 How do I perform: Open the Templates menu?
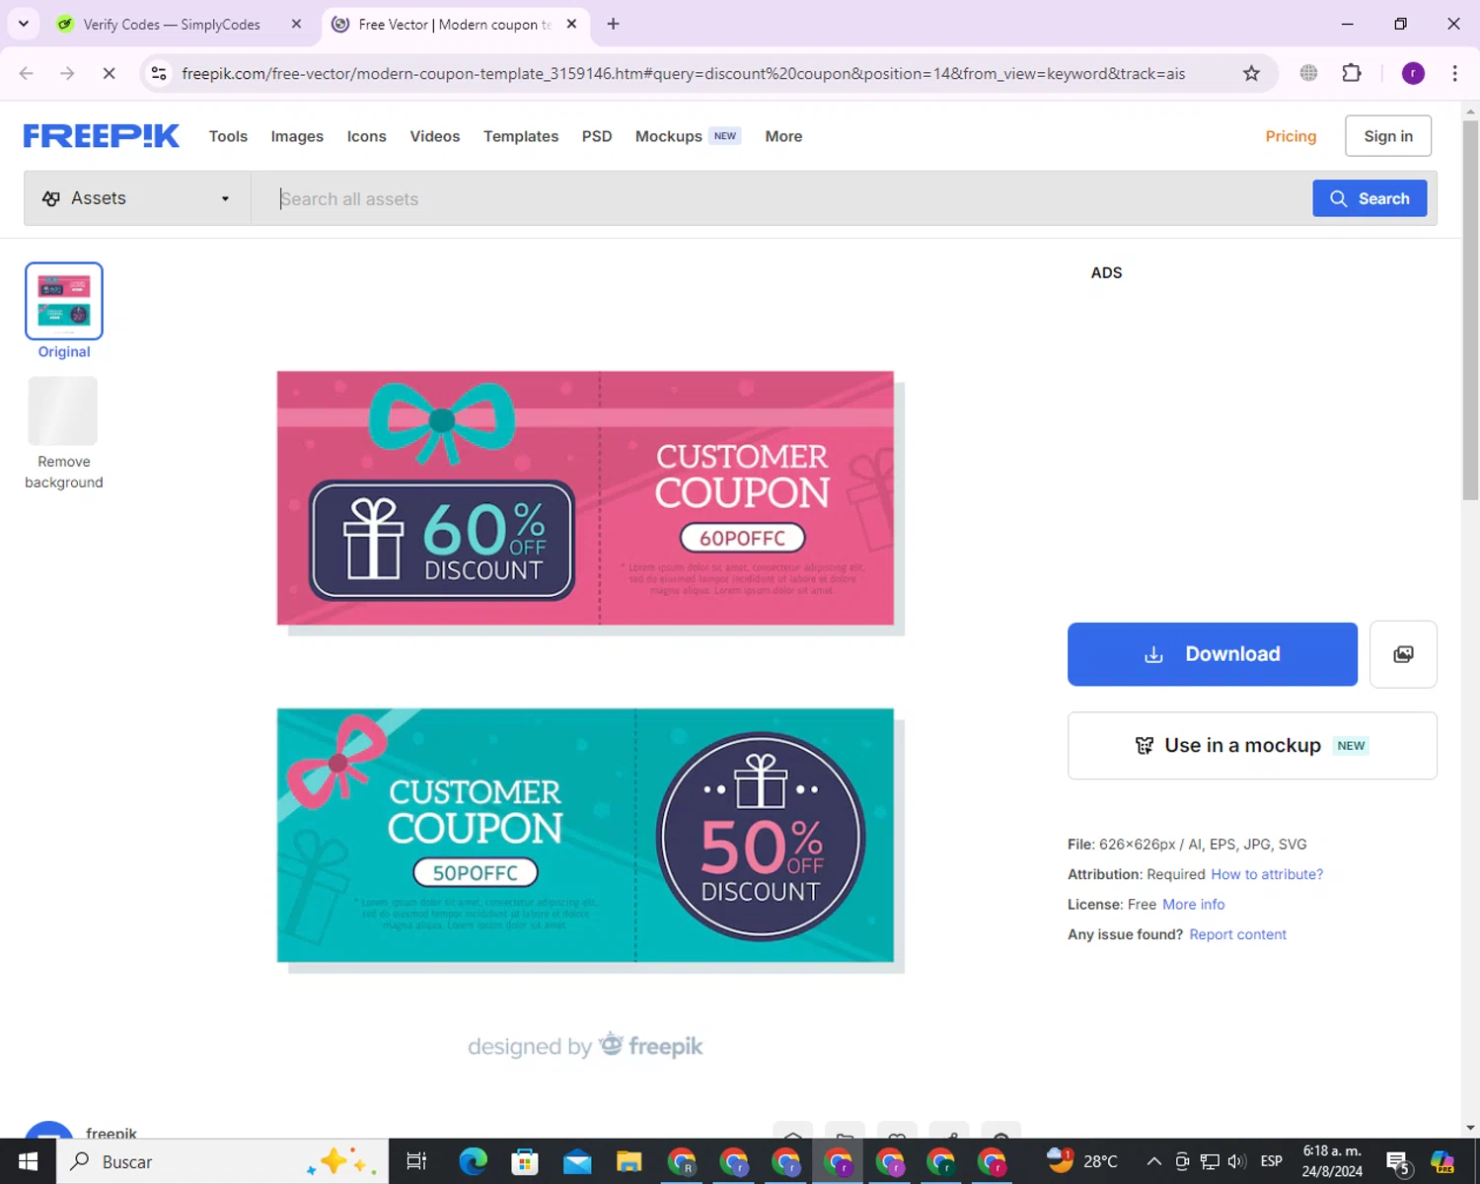point(521,136)
